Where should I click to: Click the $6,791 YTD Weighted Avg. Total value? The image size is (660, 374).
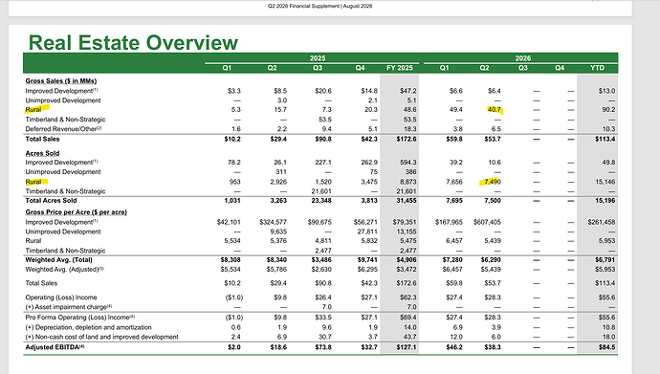click(x=605, y=260)
